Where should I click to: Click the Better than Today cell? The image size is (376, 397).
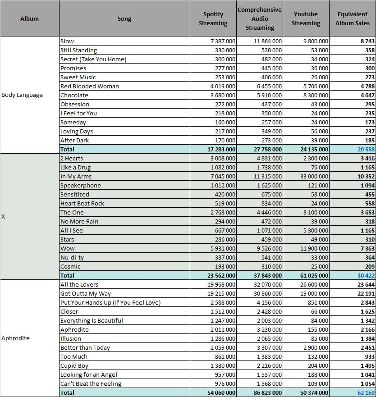pyautogui.click(x=124, y=347)
